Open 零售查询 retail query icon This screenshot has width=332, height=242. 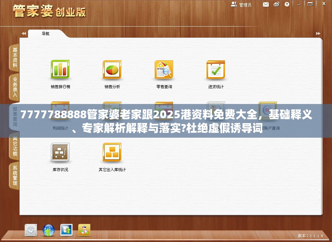[x=164, y=69]
